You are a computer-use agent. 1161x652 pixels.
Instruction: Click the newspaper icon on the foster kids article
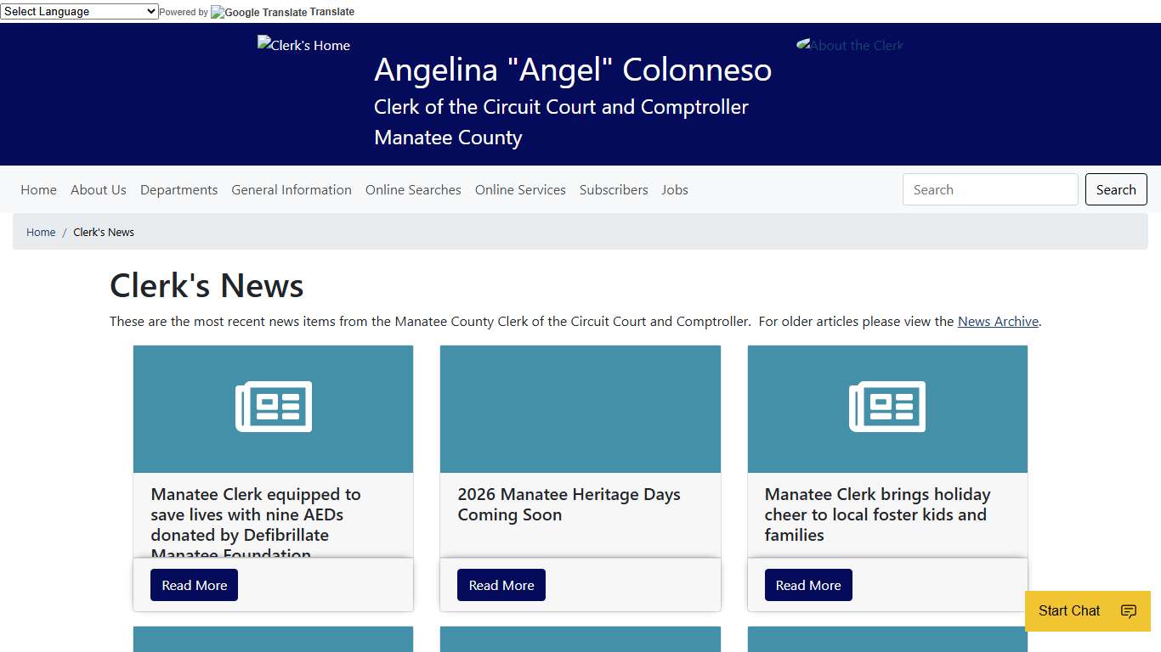[887, 407]
